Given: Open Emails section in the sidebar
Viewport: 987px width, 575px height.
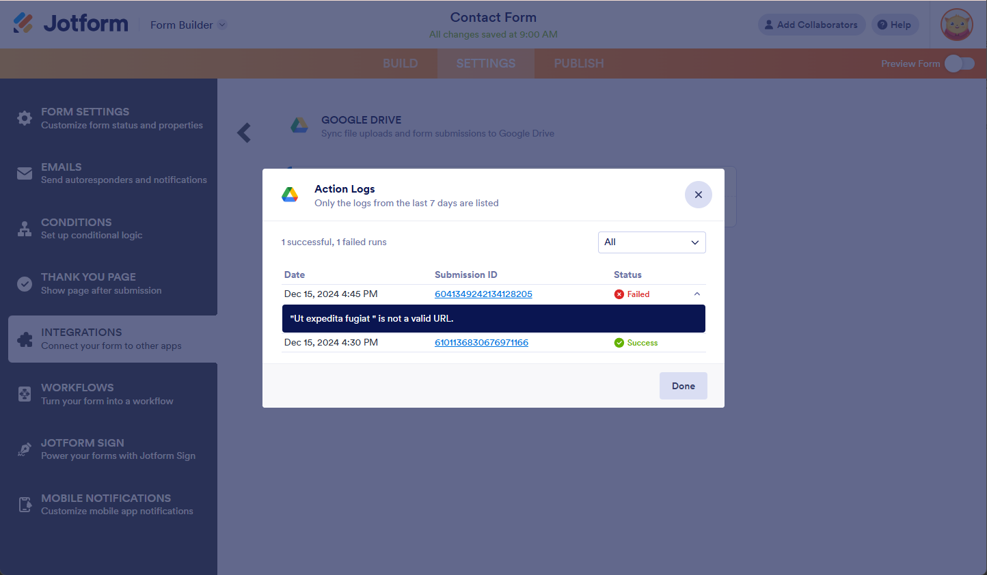Looking at the screenshot, I should point(113,173).
